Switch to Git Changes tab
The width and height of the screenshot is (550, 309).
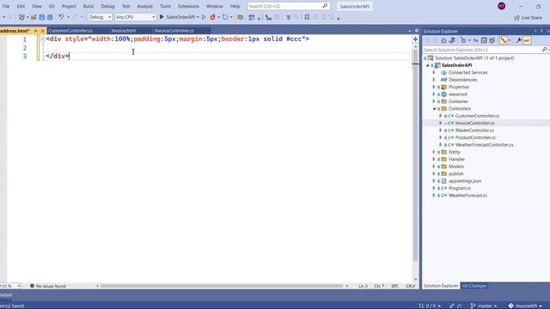click(x=474, y=286)
